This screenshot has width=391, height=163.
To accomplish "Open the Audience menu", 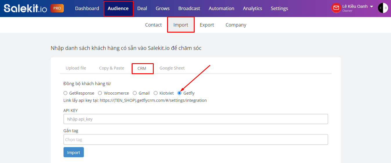I will [118, 8].
